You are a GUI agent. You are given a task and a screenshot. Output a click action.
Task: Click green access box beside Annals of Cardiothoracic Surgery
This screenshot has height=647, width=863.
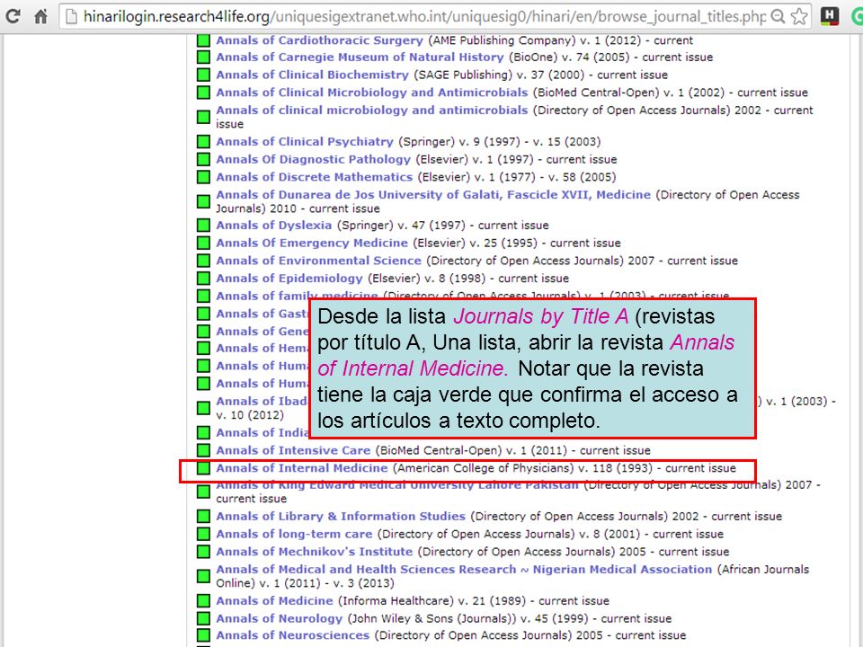(204, 40)
